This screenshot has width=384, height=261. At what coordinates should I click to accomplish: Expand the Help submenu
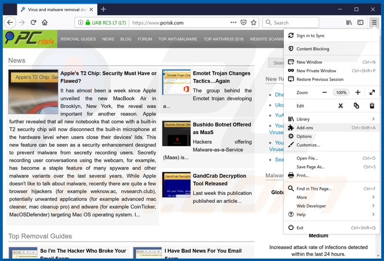(x=373, y=214)
